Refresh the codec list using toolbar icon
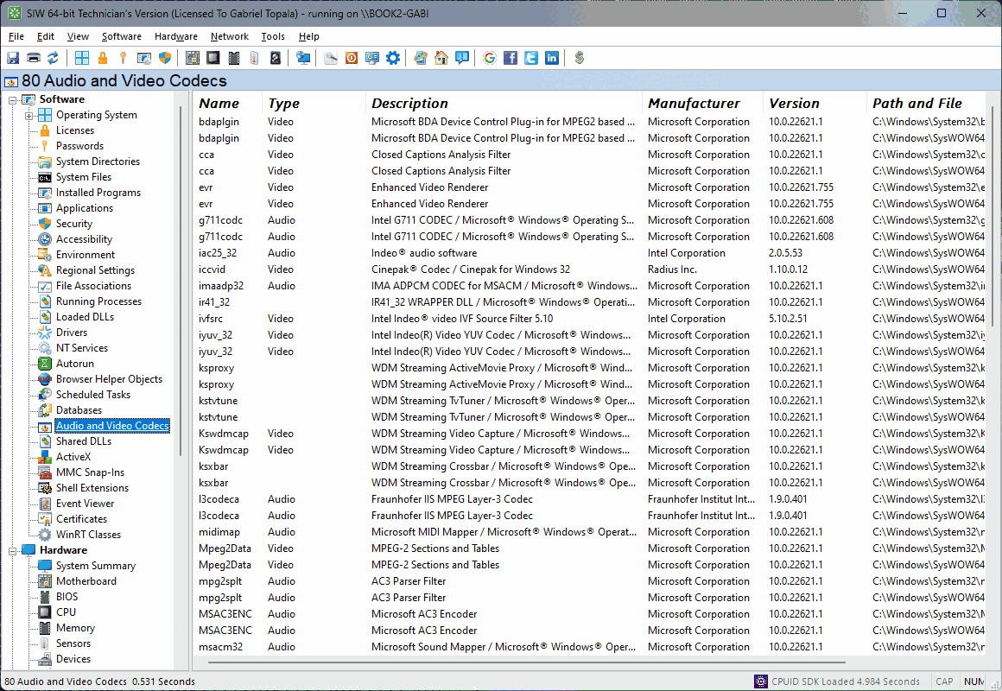 pos(54,58)
